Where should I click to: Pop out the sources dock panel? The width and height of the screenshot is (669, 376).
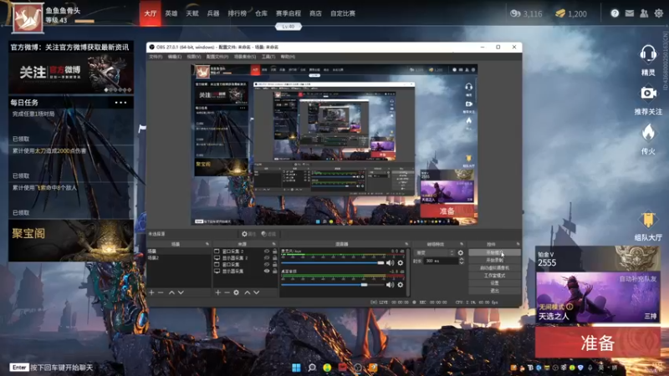coord(274,244)
